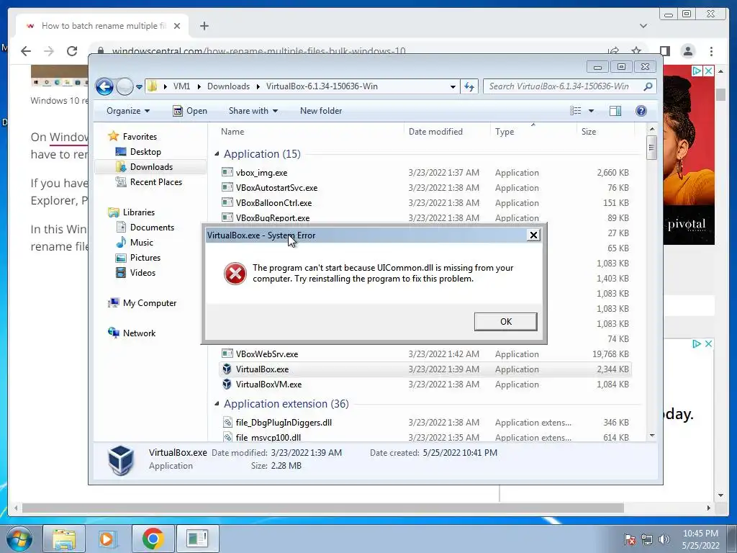737x553 pixels.
Task: Click the Explorer back arrow button
Action: [104, 86]
